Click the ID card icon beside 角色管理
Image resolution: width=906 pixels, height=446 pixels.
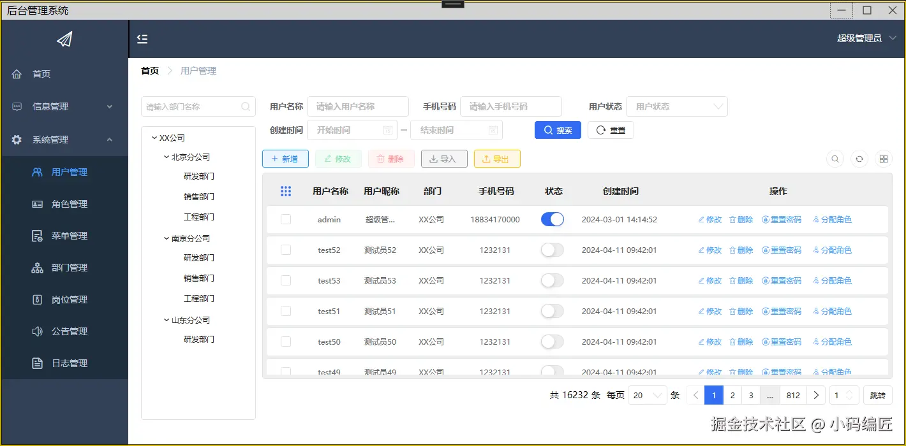(x=38, y=204)
